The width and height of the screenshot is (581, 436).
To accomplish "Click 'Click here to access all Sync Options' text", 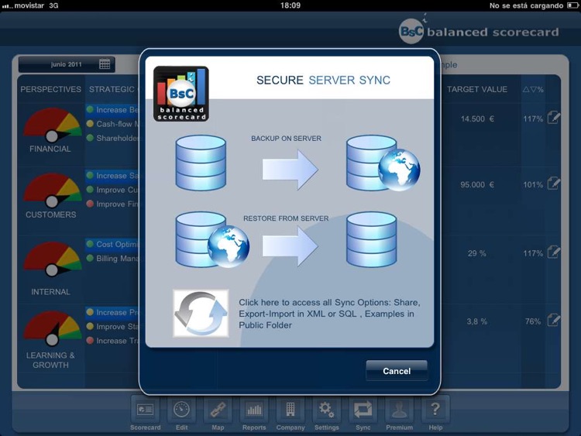I will click(x=329, y=314).
